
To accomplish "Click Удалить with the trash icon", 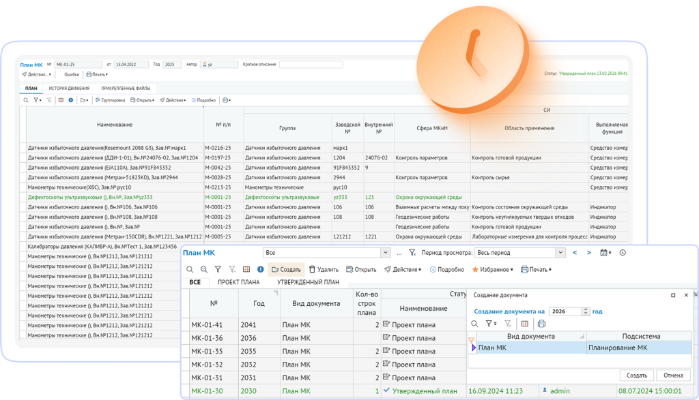I will point(324,270).
